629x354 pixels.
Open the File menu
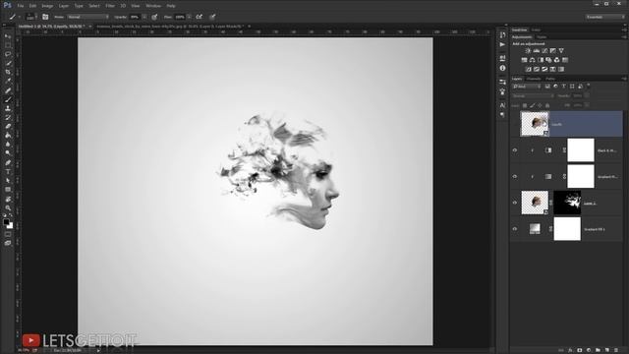(x=21, y=6)
